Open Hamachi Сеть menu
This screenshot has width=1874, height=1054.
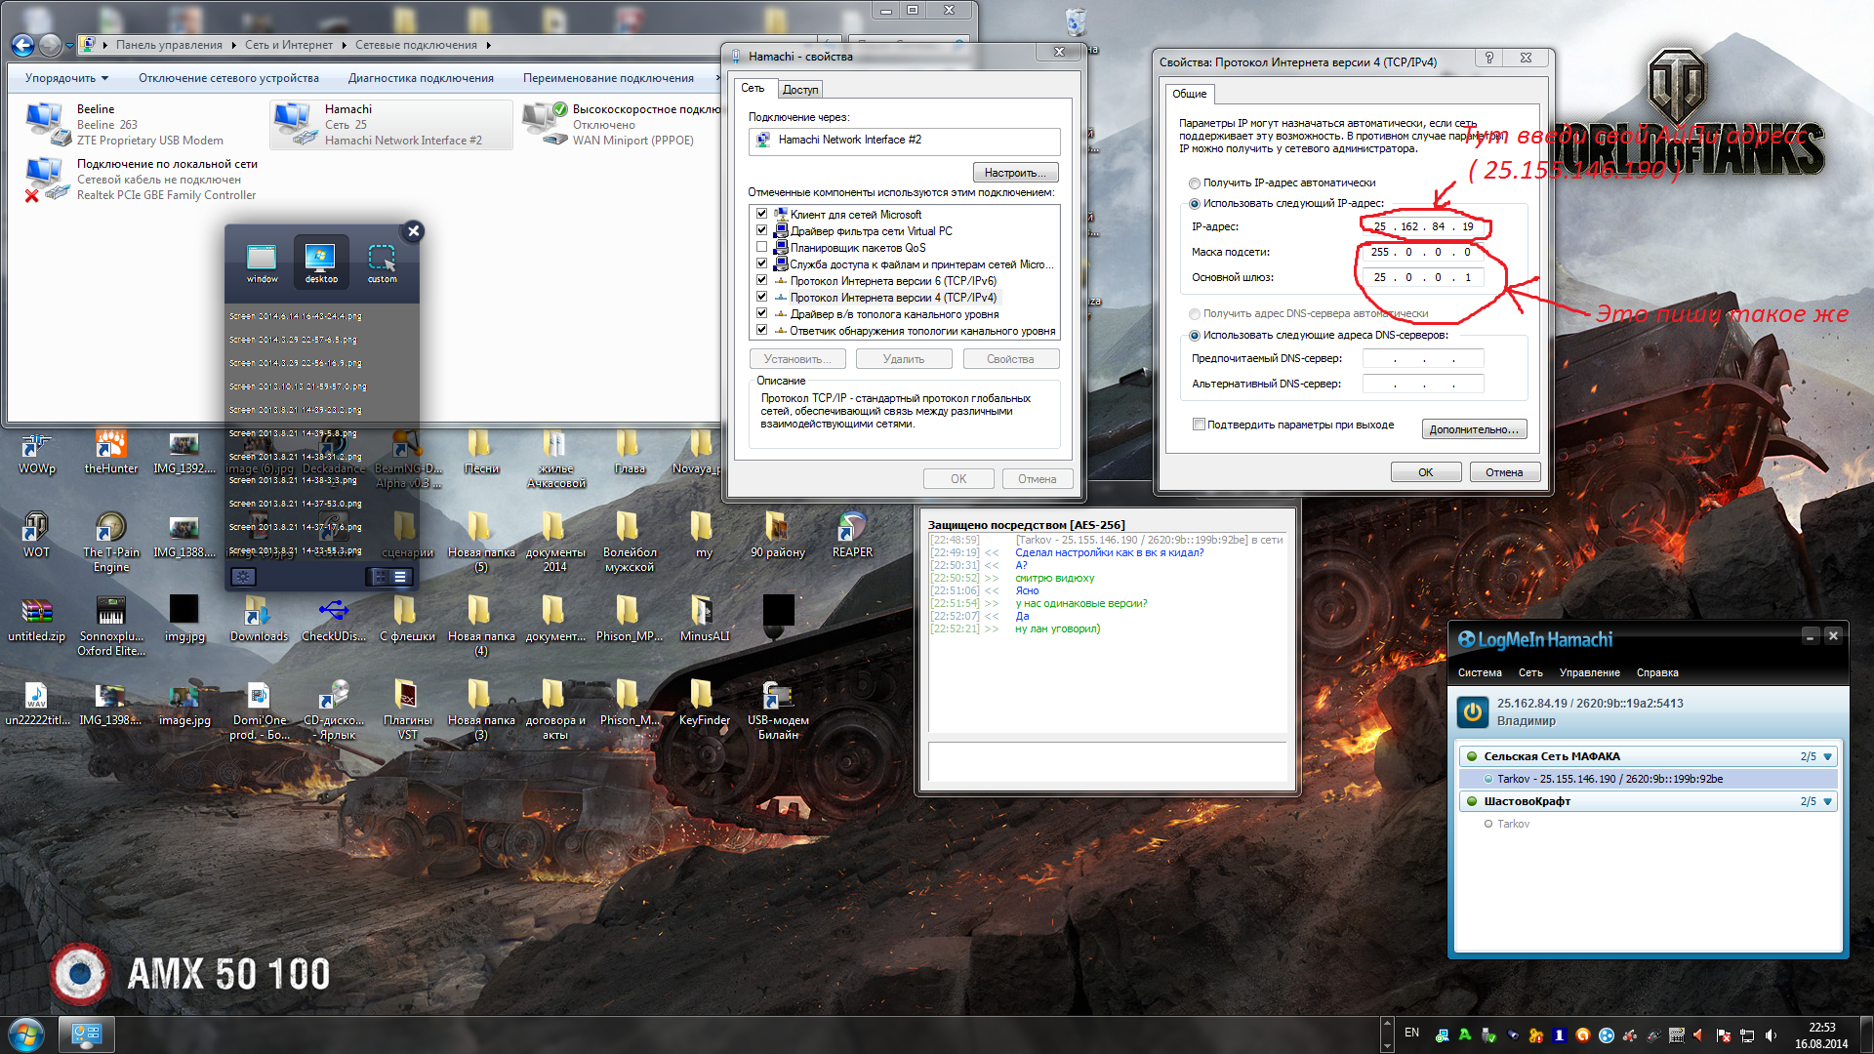1530,672
